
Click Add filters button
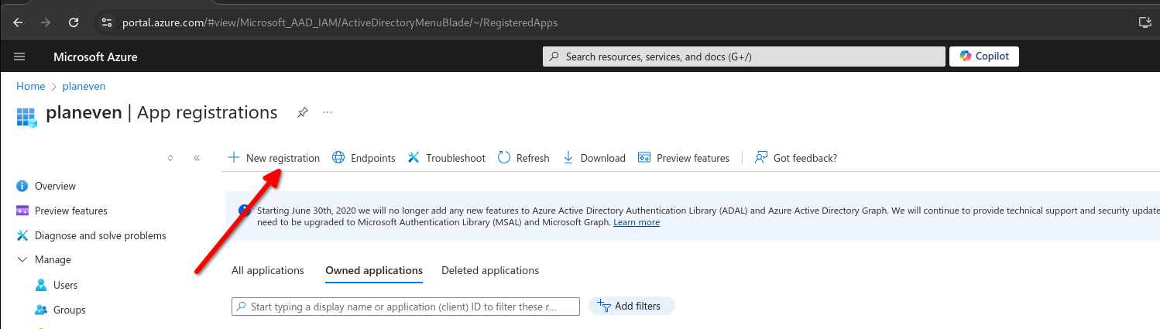(631, 306)
